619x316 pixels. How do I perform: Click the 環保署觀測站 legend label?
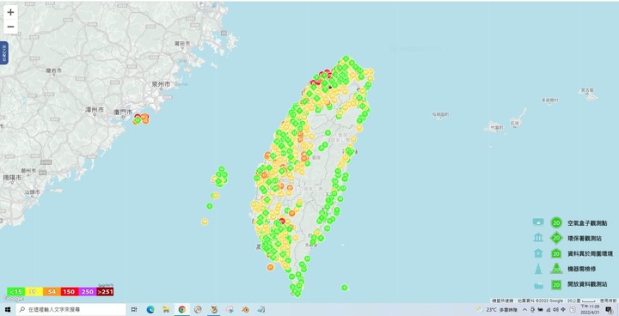pyautogui.click(x=585, y=238)
